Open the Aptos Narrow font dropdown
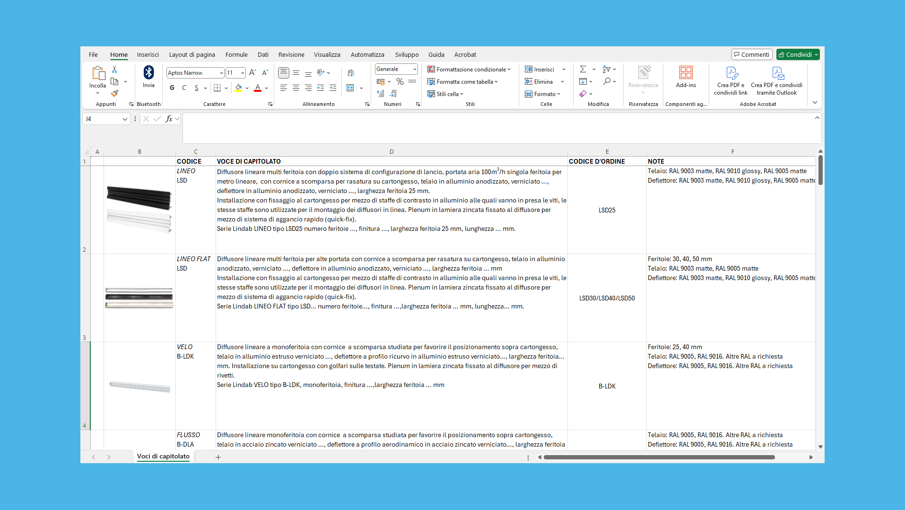Viewport: 905px width, 510px height. coord(221,73)
